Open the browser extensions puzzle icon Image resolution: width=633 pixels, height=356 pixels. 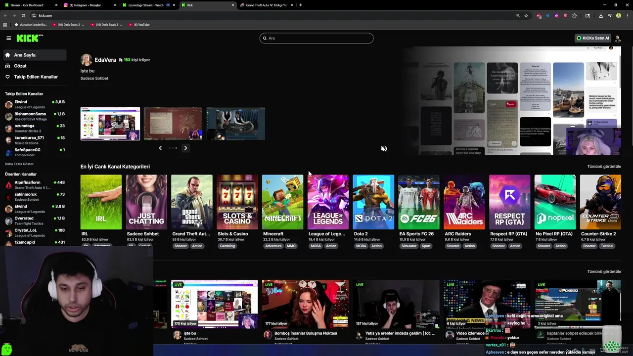click(x=574, y=15)
